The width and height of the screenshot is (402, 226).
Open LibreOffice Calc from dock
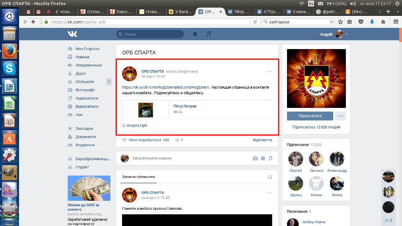9,104
